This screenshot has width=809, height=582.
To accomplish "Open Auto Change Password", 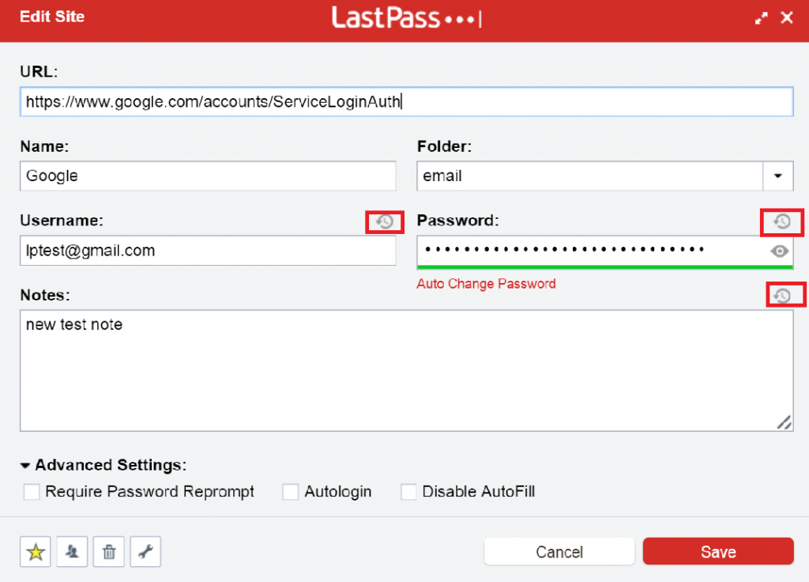I will click(x=486, y=284).
